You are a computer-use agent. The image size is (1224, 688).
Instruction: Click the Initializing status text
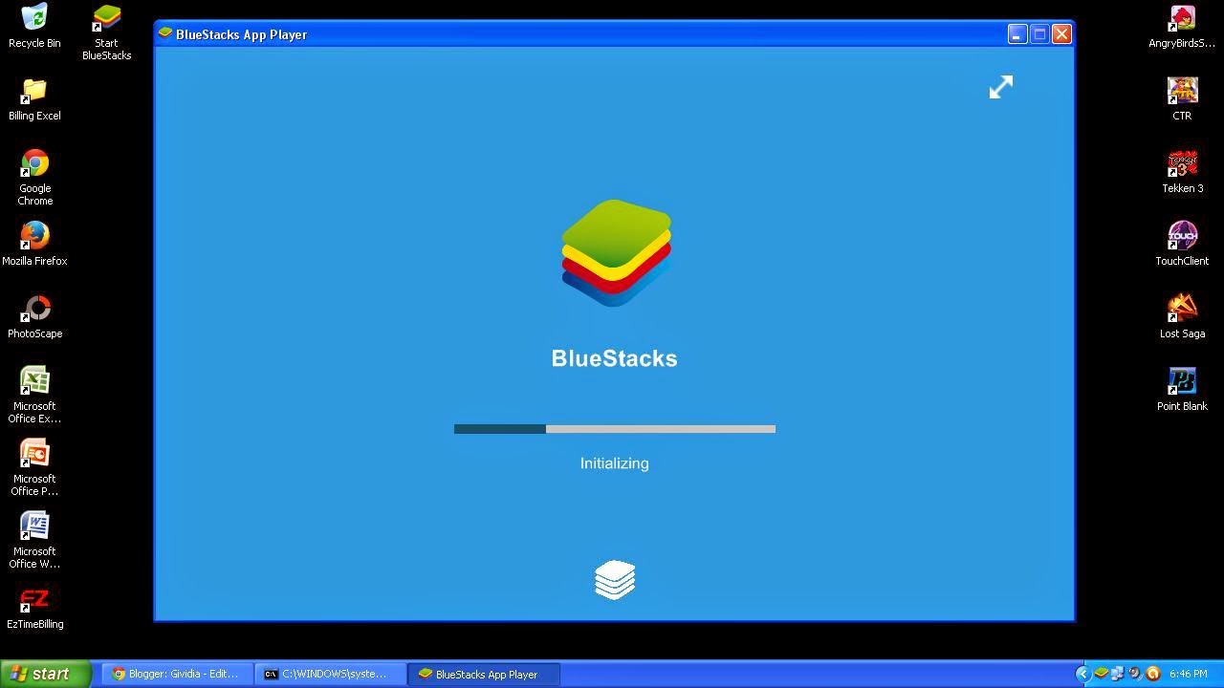tap(614, 463)
